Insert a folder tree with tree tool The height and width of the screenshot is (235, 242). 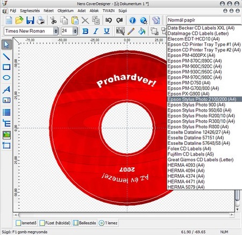tap(6, 123)
